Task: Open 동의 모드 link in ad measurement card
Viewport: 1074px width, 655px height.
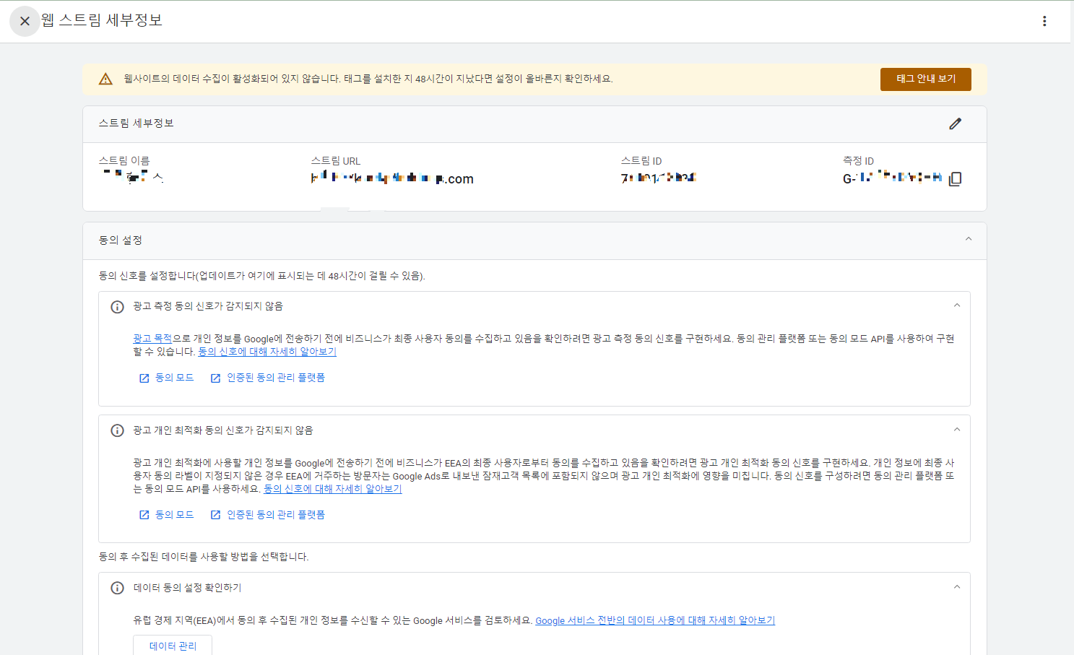Action: 167,378
